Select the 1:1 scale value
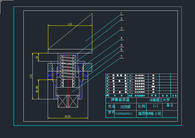This screenshot has width=195, height=138. (155, 106)
